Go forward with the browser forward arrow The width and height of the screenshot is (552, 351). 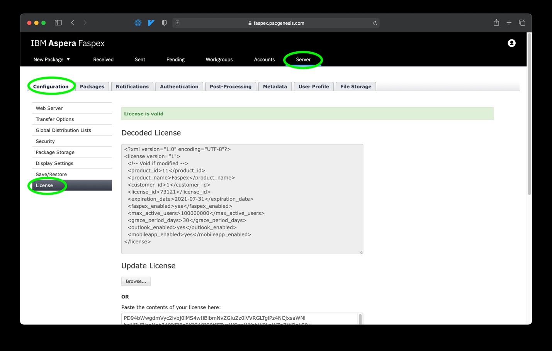tap(85, 23)
